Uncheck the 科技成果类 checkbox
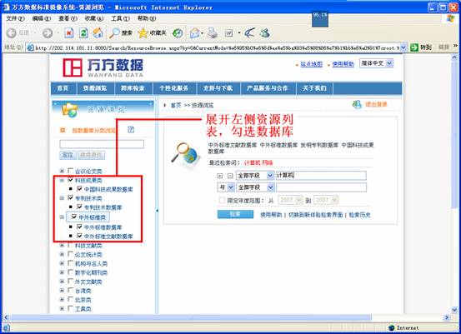 tap(70, 179)
